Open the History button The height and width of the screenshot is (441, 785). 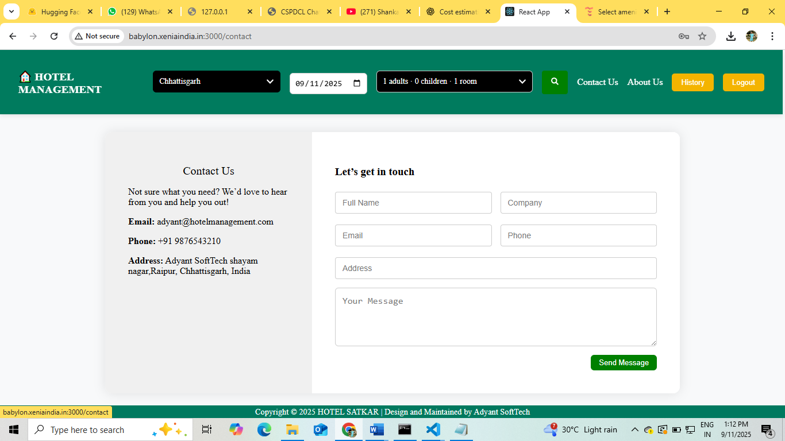(x=692, y=82)
